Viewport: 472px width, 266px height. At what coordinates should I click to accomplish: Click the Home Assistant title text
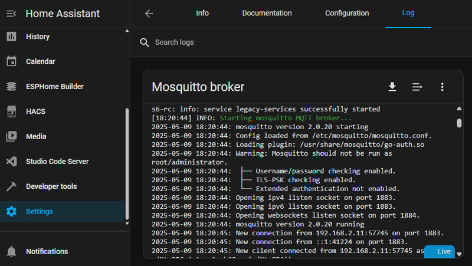63,14
